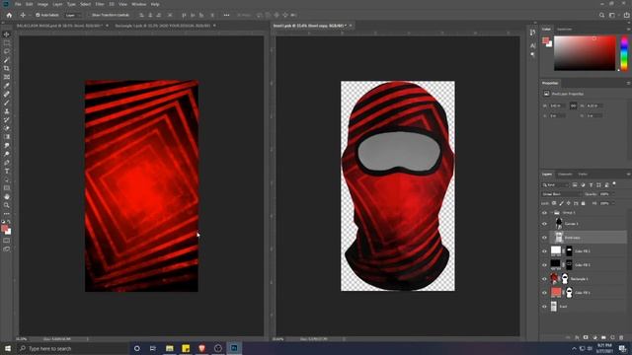Click the new adjustment layer icon
The image size is (632, 355).
pos(594,337)
